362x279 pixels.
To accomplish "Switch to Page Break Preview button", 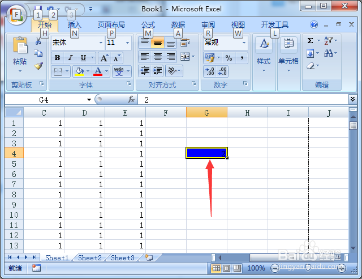I will (237, 268).
